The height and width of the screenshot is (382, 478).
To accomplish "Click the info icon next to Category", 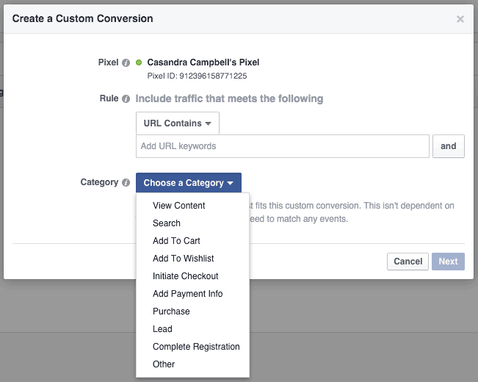I will click(x=126, y=183).
